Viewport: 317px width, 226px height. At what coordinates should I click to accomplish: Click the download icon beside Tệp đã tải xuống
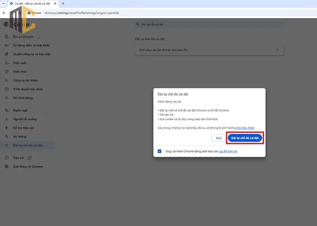(6, 119)
